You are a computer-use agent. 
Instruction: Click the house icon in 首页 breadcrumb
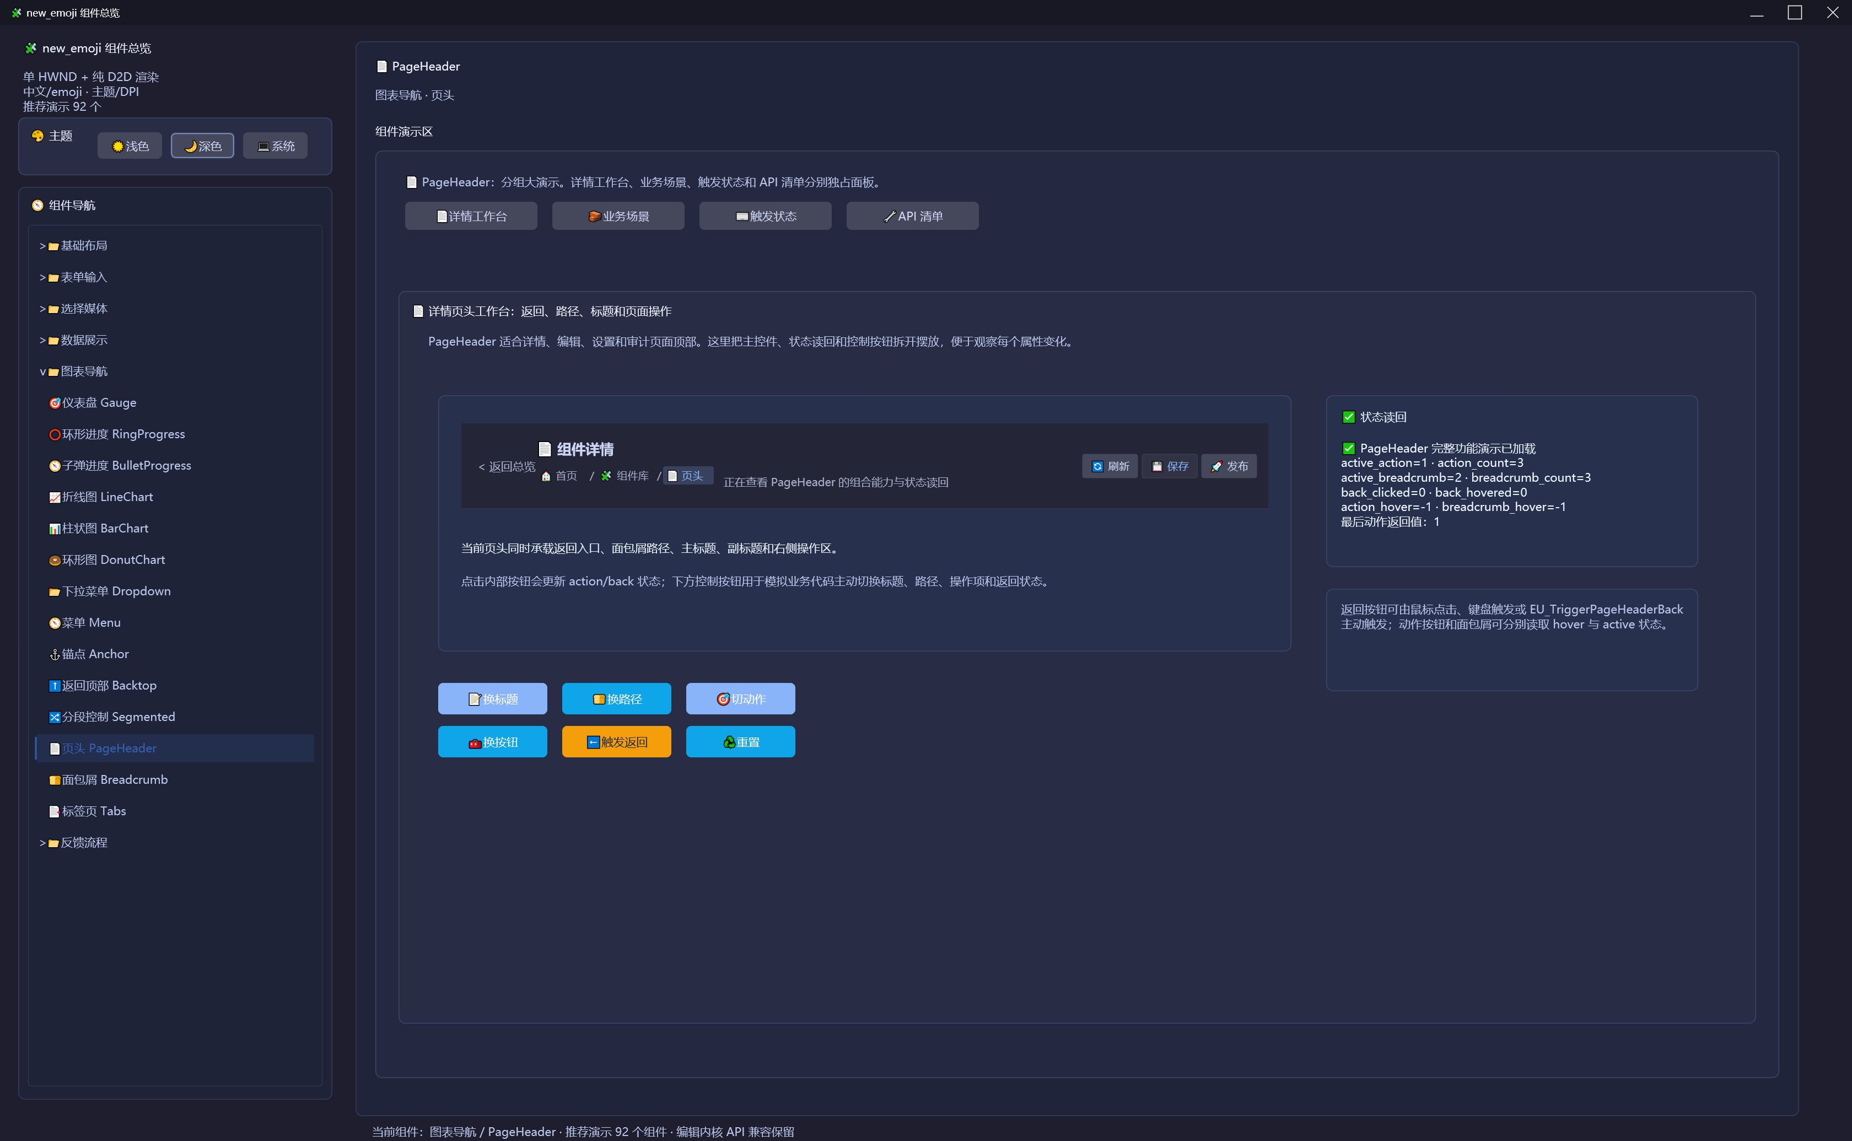click(x=546, y=476)
